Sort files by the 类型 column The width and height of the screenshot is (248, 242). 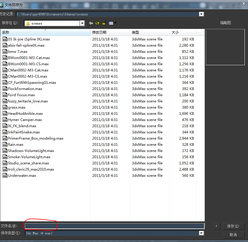click(x=150, y=32)
